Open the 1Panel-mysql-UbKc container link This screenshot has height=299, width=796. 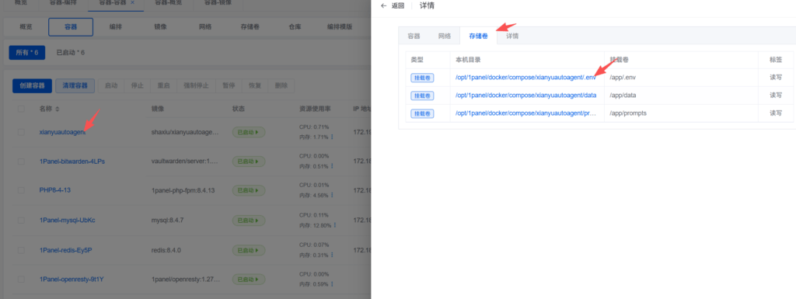click(67, 221)
